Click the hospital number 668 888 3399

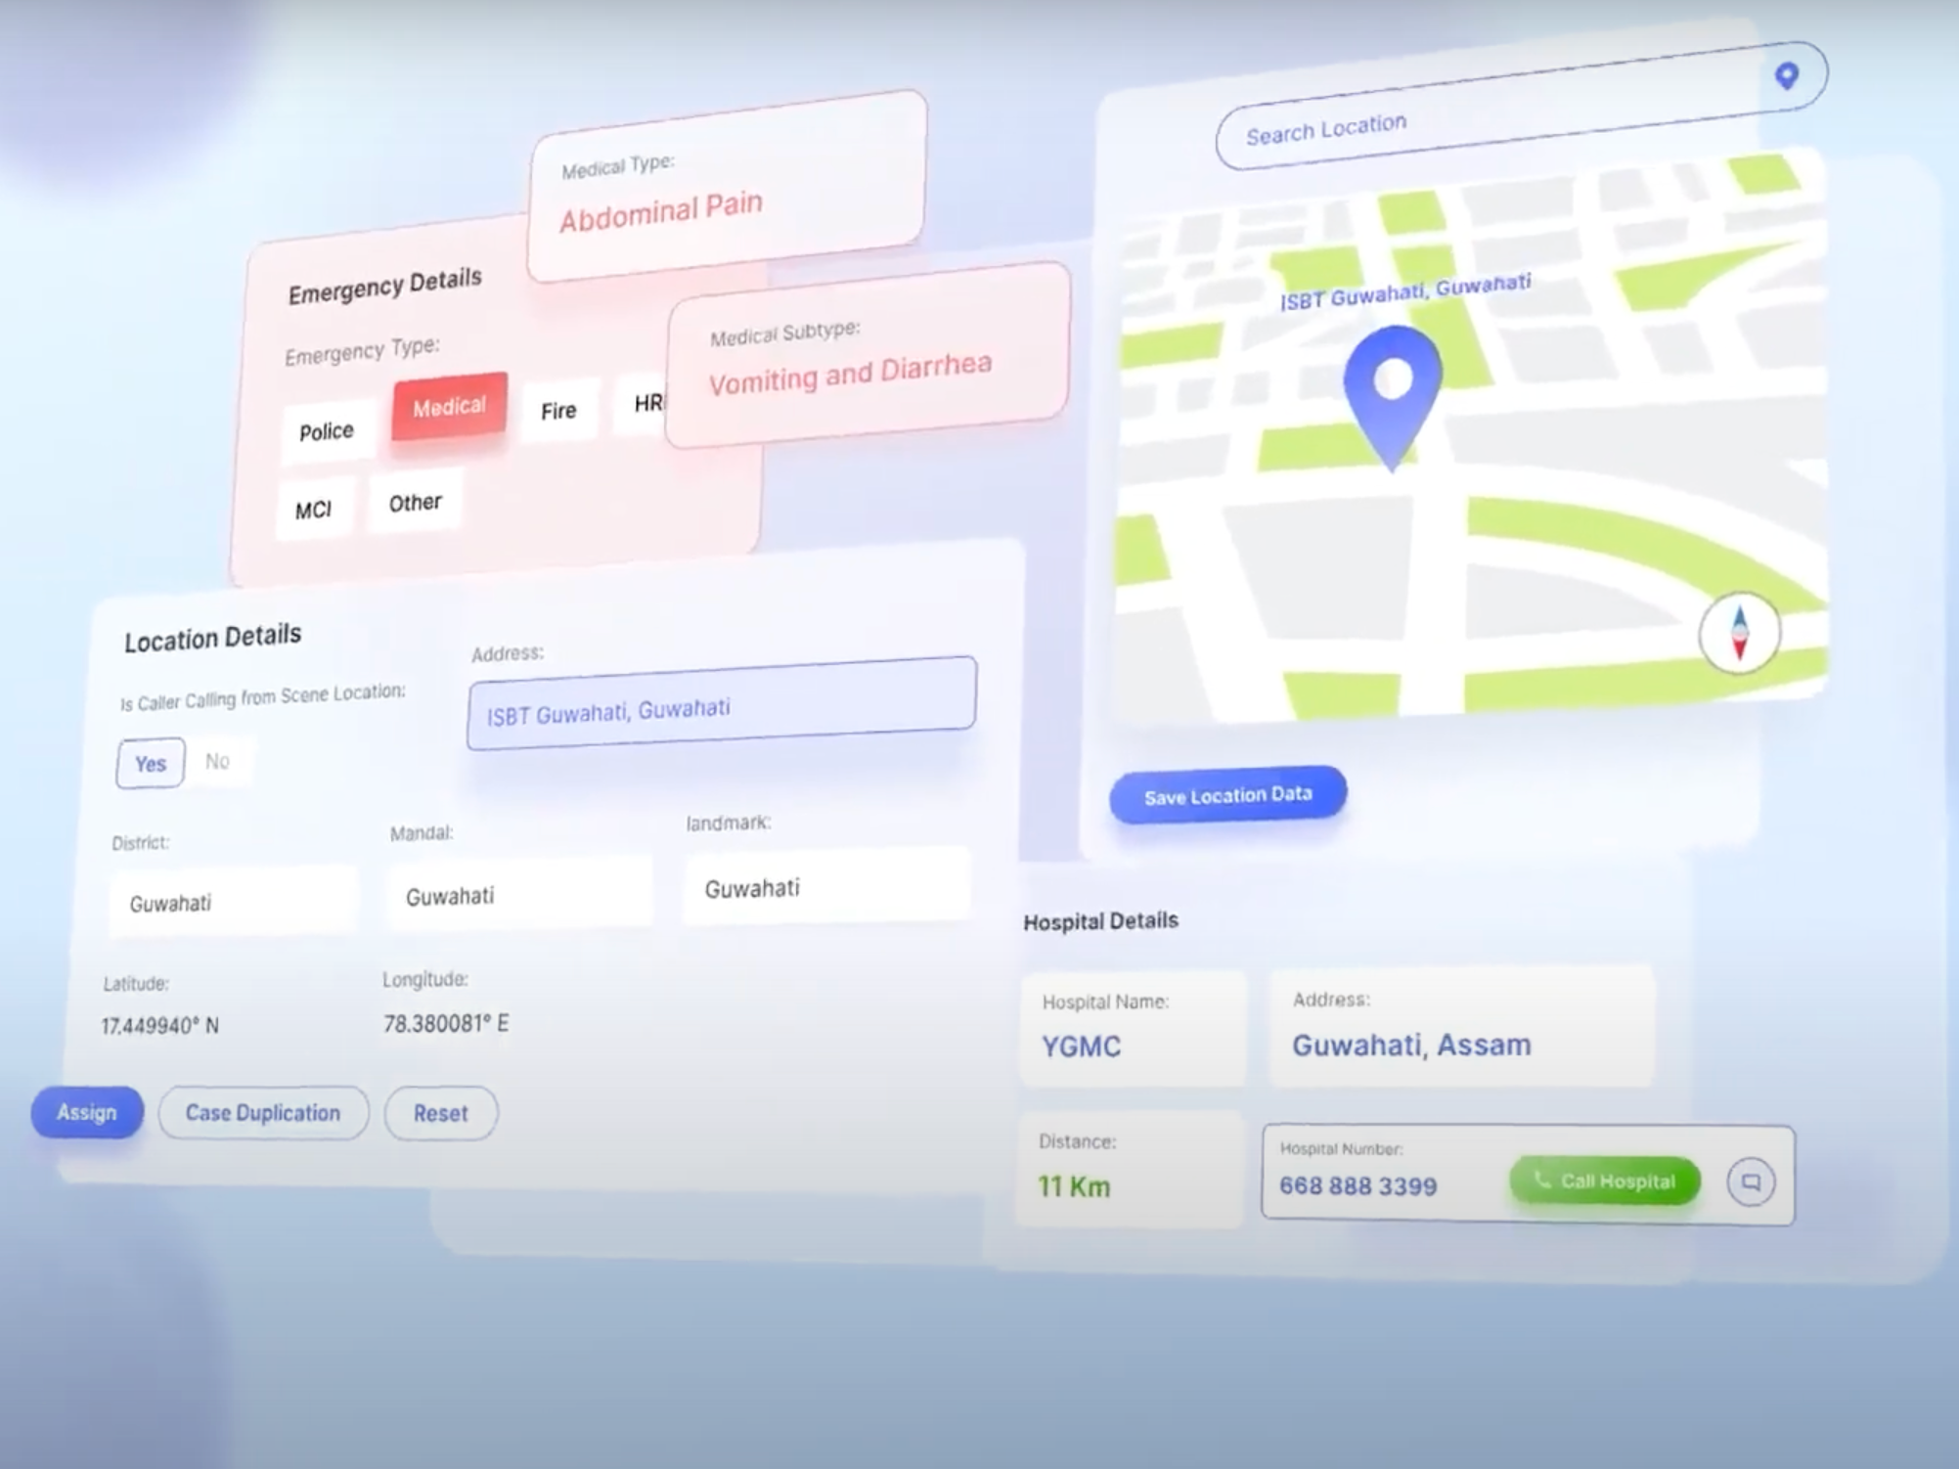pyautogui.click(x=1358, y=1186)
